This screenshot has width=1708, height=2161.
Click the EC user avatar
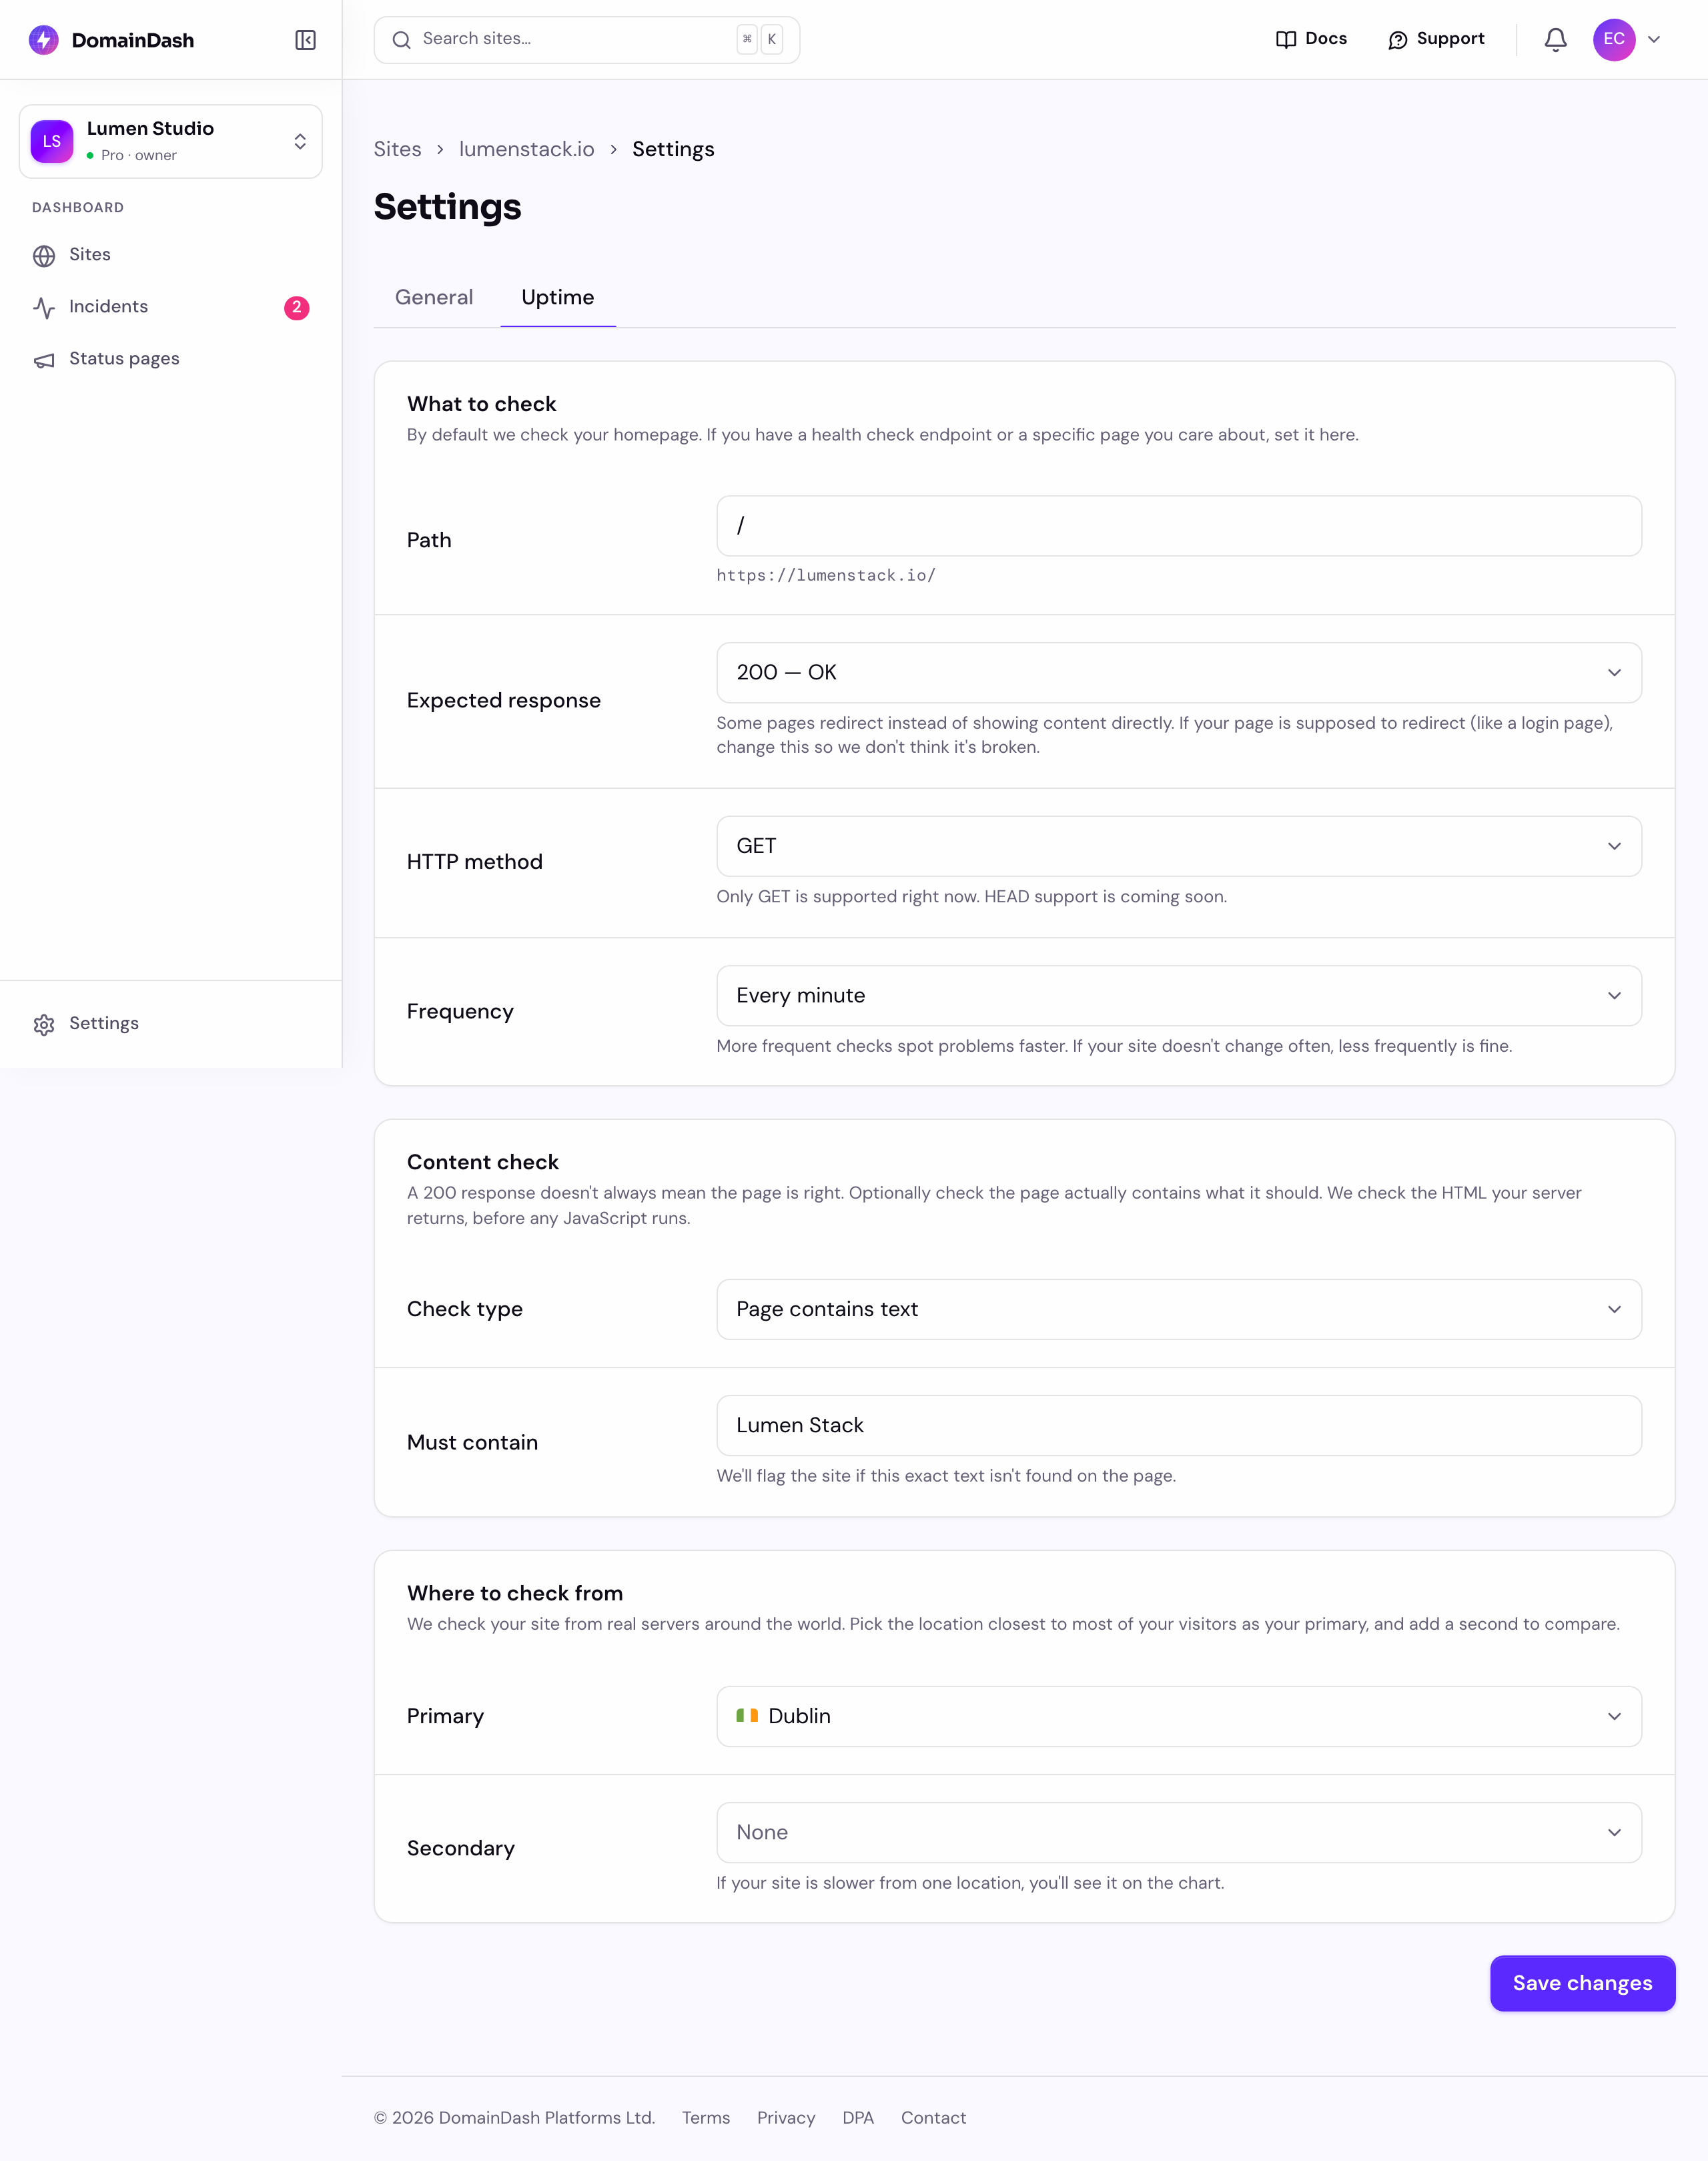pyautogui.click(x=1614, y=40)
